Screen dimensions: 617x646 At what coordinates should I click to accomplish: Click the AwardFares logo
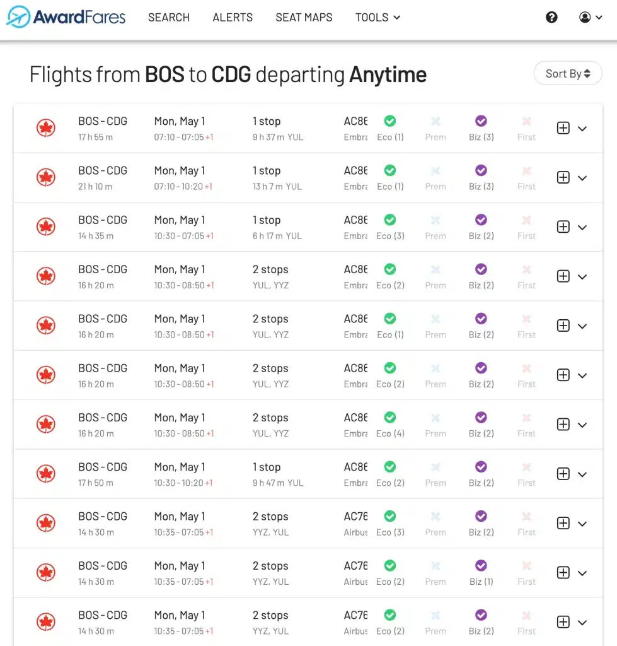point(66,17)
